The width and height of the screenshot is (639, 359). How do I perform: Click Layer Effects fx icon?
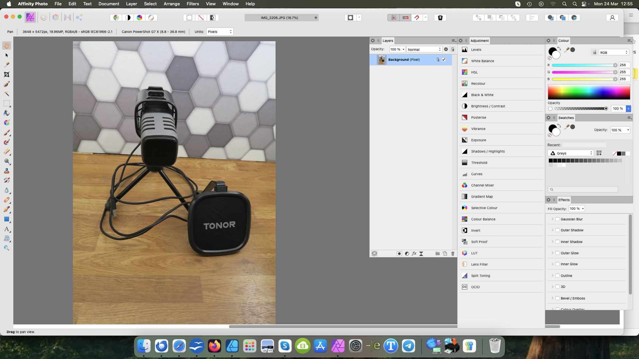414,254
